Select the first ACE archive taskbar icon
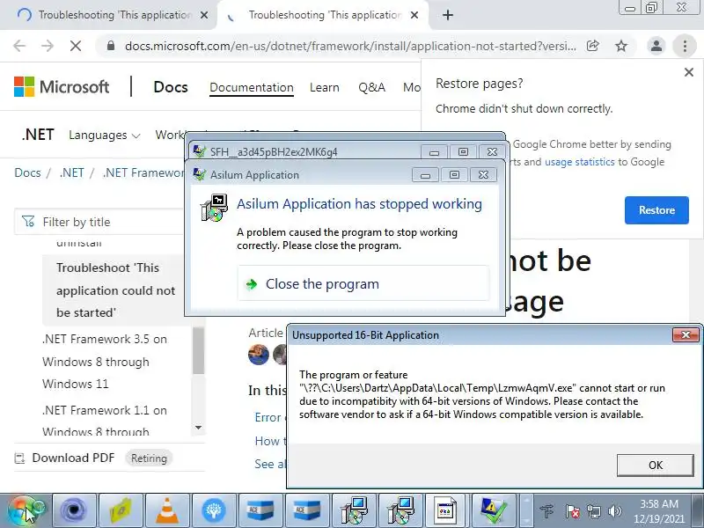The width and height of the screenshot is (704, 528). click(x=260, y=511)
